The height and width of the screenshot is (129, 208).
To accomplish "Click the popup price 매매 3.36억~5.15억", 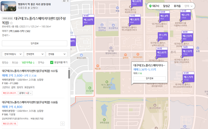I will (144, 70).
